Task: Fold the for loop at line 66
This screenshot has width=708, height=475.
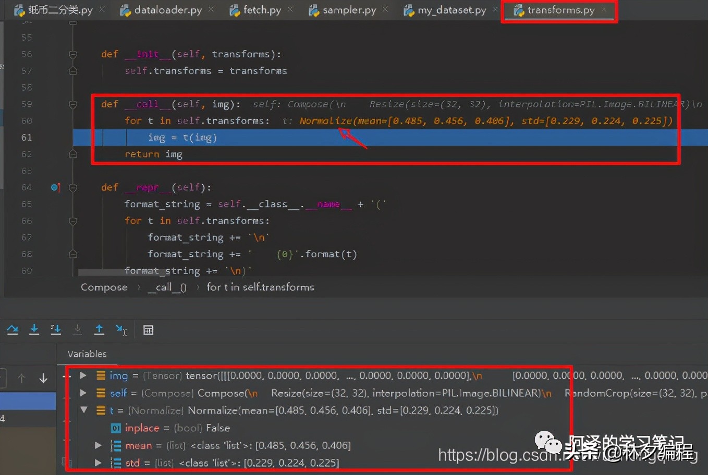Action: [73, 221]
